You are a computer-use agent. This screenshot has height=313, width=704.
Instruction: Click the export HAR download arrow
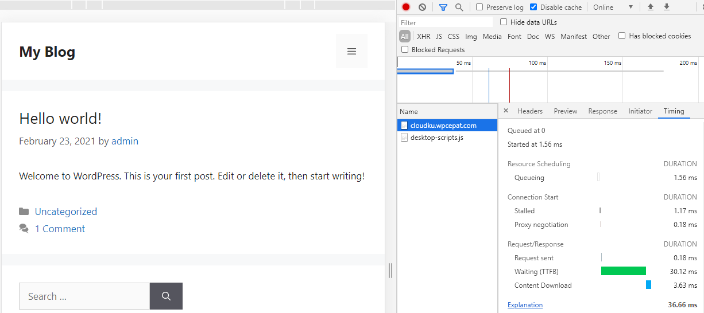point(667,7)
